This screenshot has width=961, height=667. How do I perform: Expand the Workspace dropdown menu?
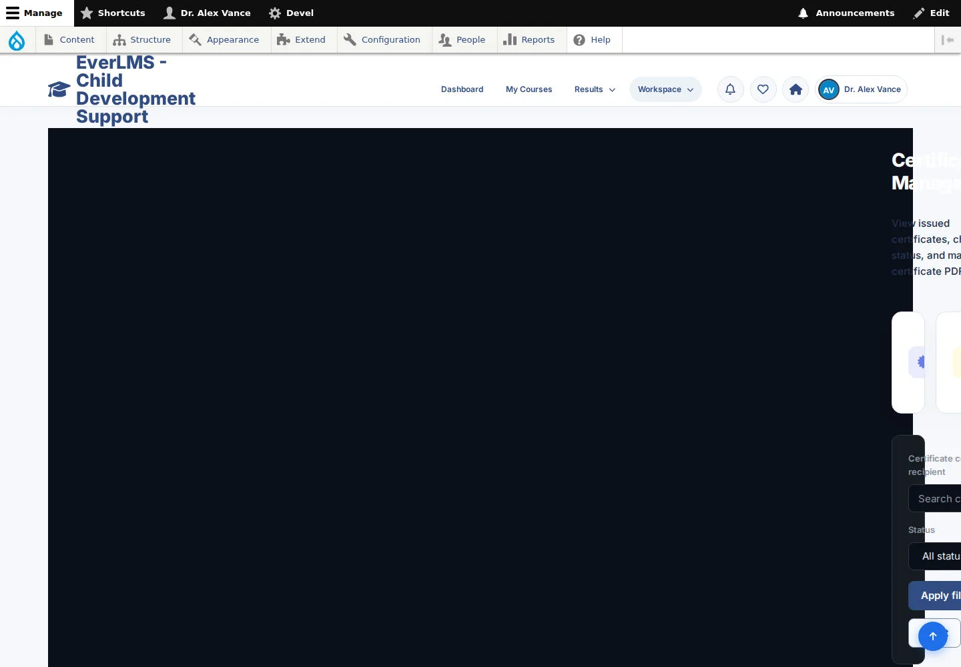coord(665,89)
